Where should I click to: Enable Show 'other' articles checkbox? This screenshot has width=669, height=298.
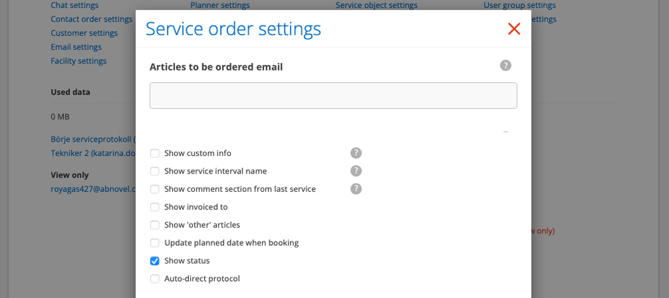(155, 225)
